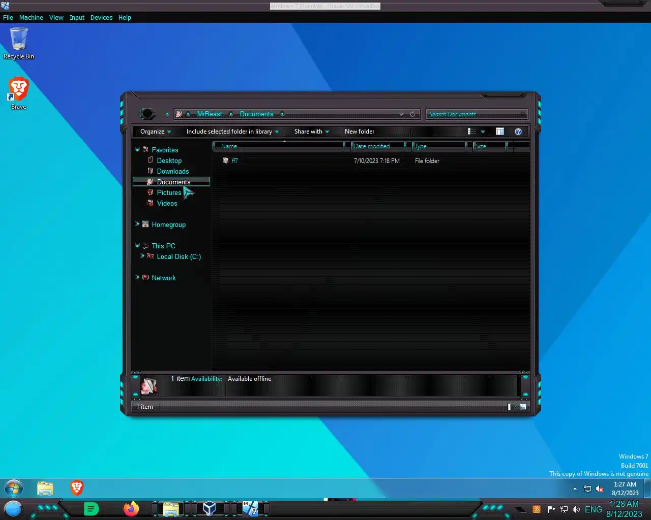651x520 pixels.
Task: Open Include selected folder in library menu
Action: point(232,132)
